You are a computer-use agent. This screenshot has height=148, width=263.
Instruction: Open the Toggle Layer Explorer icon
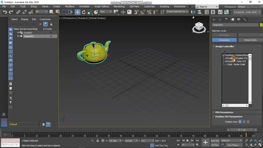[213, 12]
